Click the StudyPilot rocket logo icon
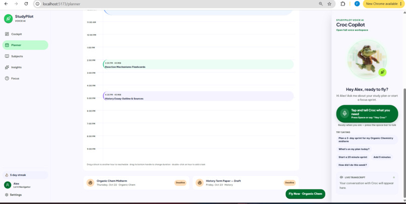 [8, 19]
